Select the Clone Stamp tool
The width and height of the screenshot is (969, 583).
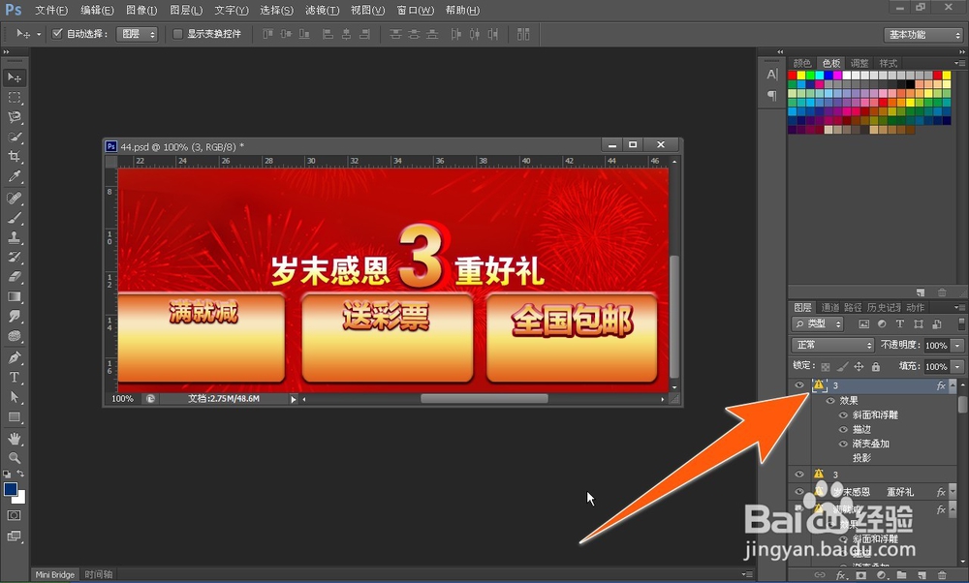coord(15,238)
